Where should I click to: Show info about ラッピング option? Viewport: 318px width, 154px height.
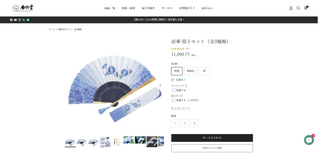click(186, 86)
